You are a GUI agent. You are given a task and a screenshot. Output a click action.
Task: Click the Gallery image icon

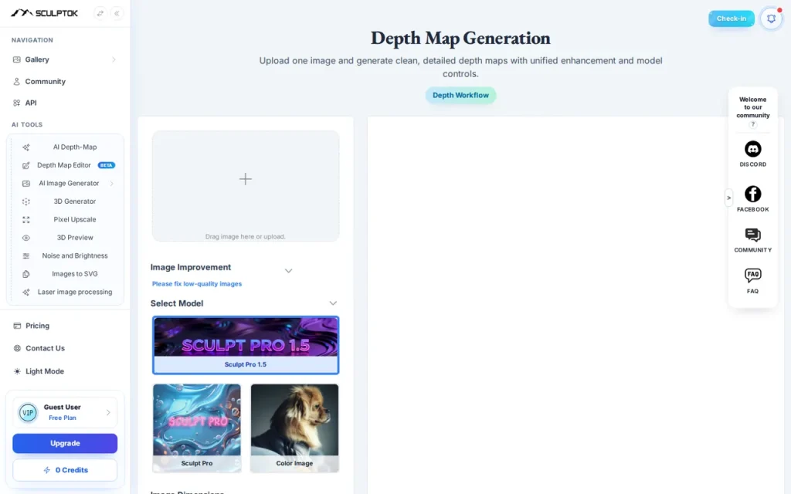coord(17,59)
